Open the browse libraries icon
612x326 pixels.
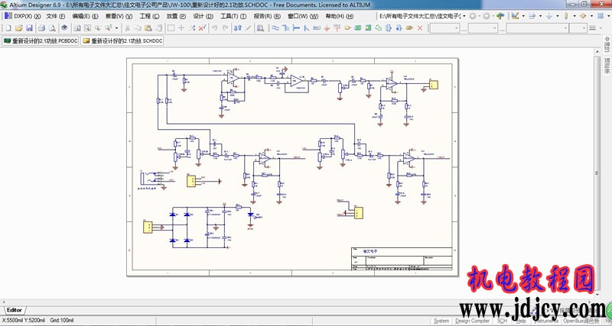tap(260, 28)
